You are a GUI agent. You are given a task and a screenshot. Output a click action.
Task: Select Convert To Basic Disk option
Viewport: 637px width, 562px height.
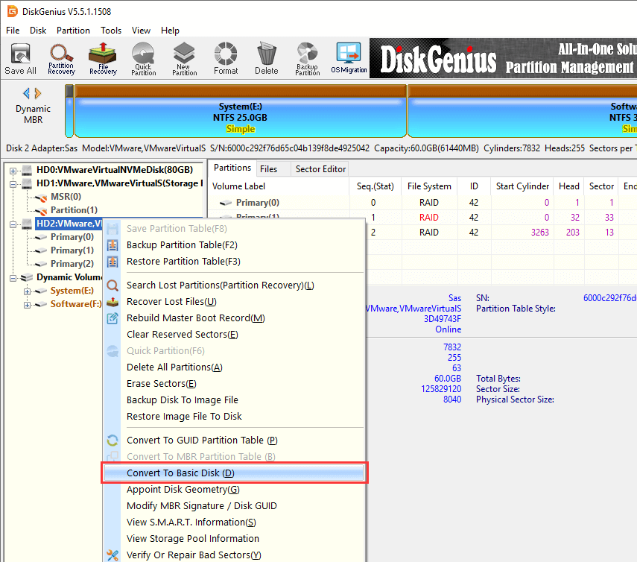(x=180, y=473)
